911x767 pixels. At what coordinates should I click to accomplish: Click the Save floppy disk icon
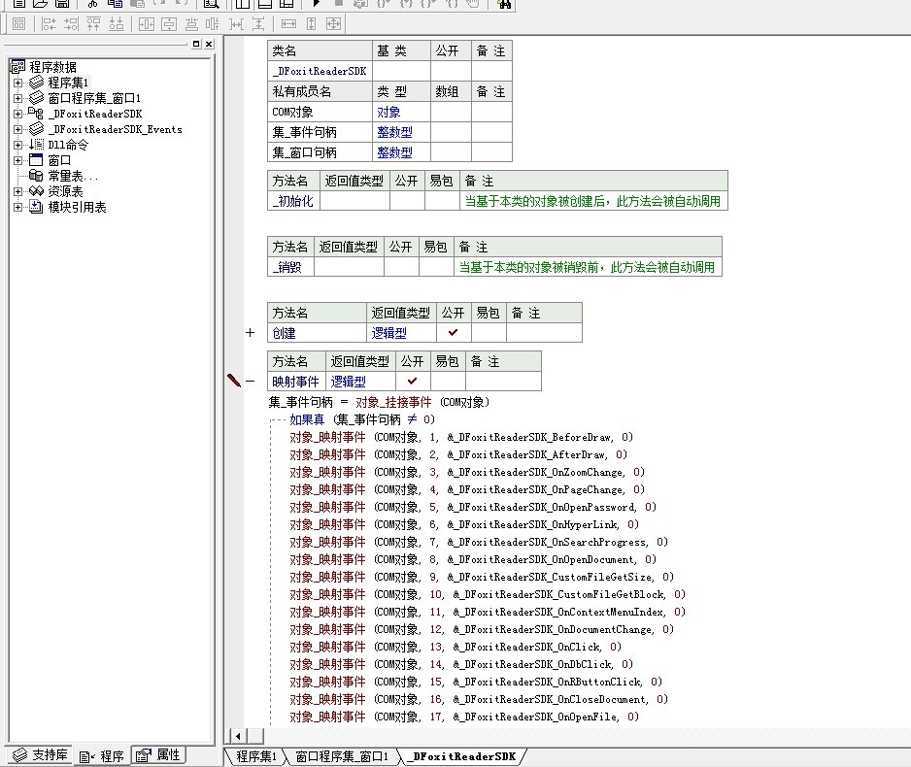click(x=61, y=4)
